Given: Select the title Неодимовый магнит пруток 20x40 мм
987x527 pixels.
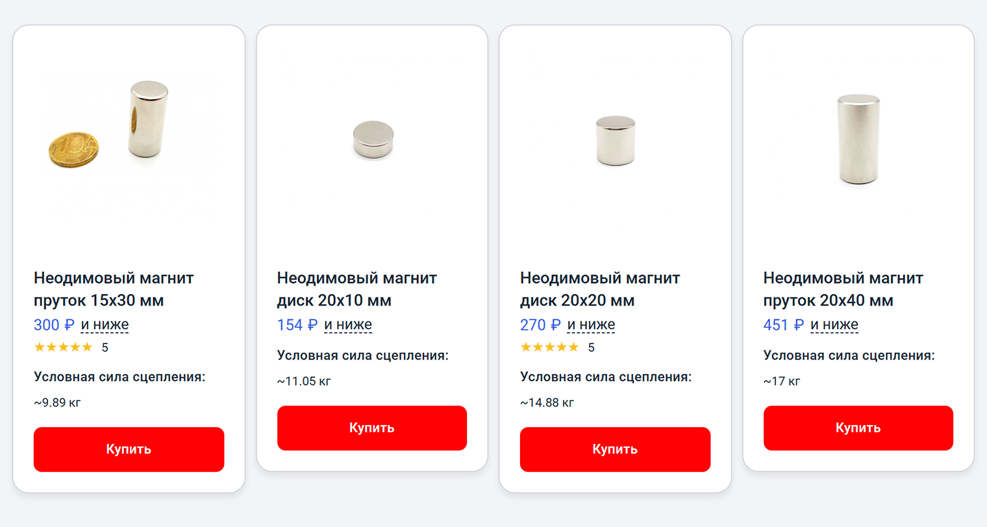Looking at the screenshot, I should [842, 289].
